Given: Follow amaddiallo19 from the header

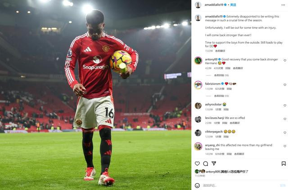Looking at the screenshot, I should click(233, 5).
